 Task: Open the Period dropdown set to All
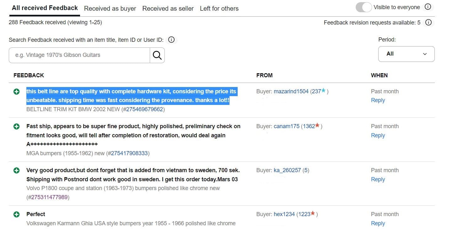pyautogui.click(x=406, y=54)
